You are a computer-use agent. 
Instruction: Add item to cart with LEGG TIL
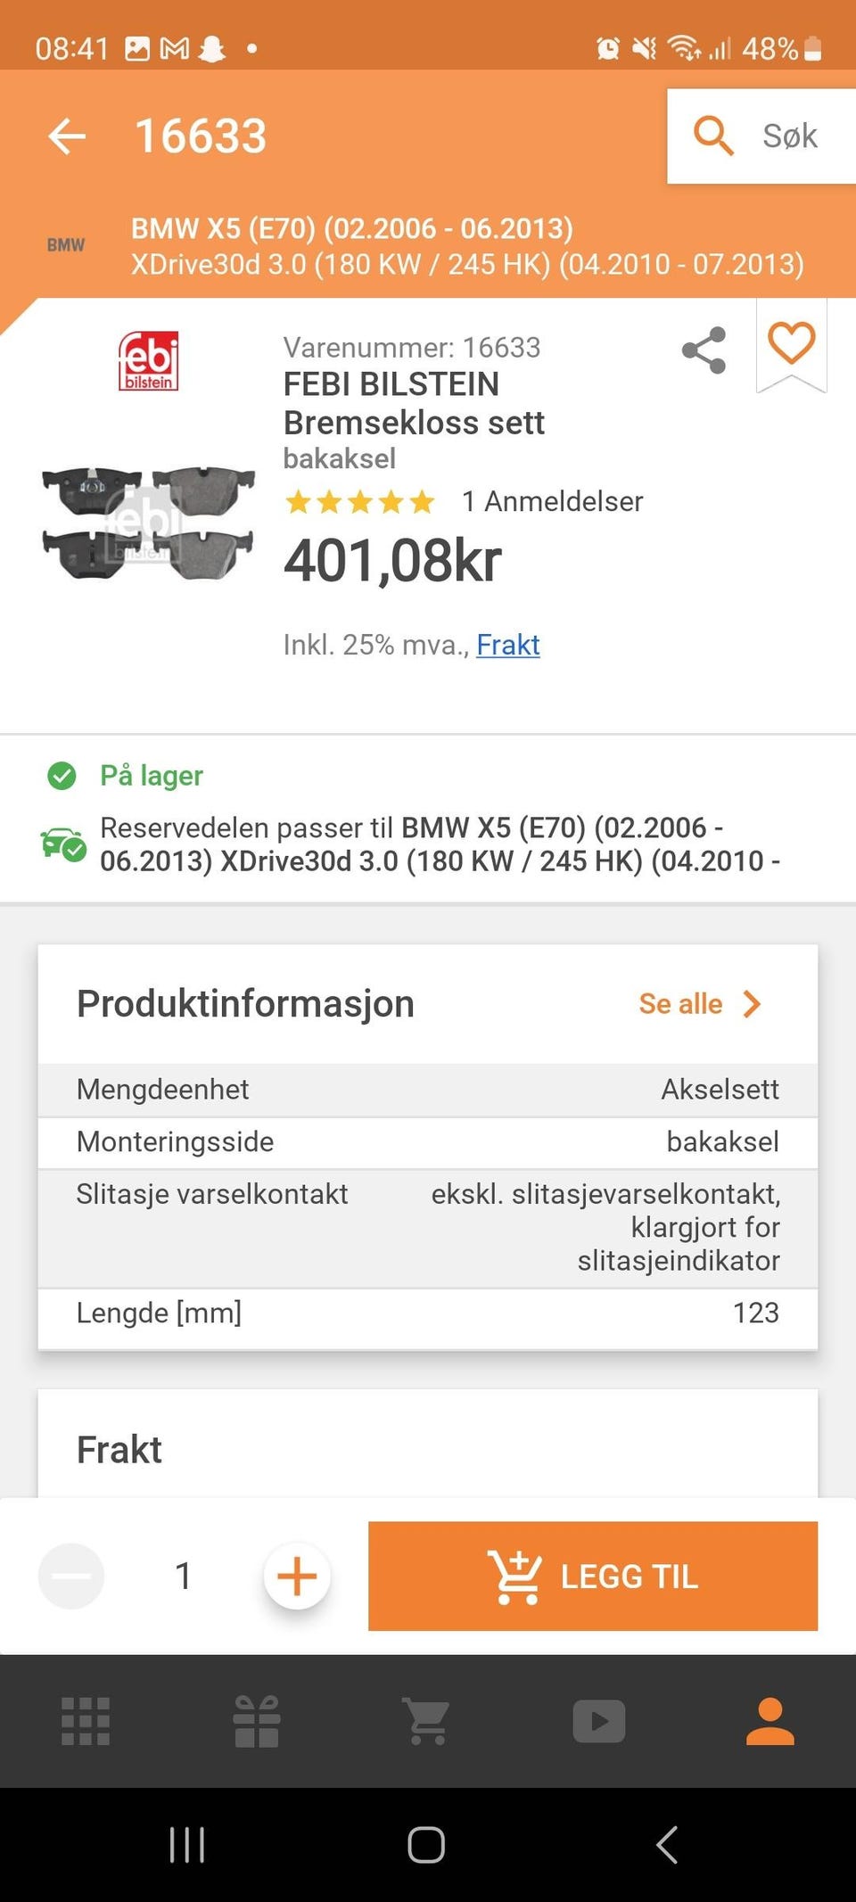pos(593,1576)
